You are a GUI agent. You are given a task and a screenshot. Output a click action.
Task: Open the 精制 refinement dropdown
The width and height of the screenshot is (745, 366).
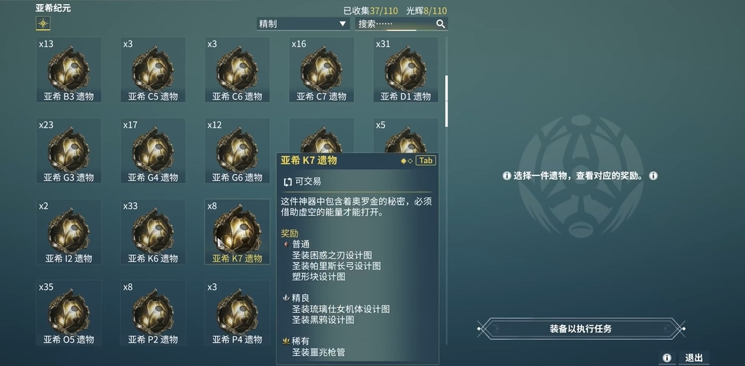point(303,24)
